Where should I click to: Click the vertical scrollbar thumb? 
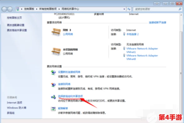(181, 73)
